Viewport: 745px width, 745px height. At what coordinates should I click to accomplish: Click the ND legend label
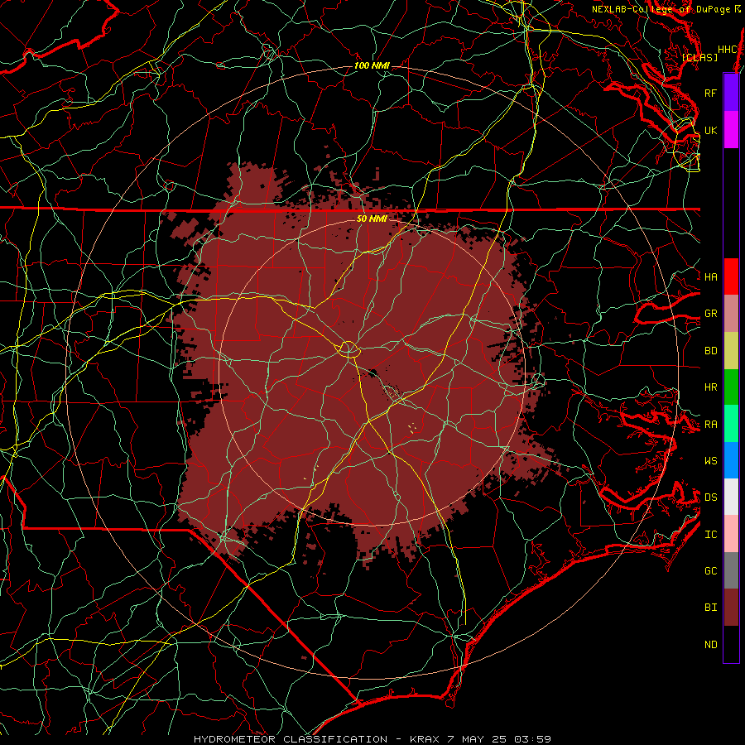pos(711,645)
